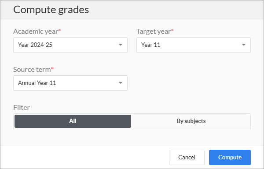This screenshot has width=264, height=169.
Task: Expand the Source term combo box
Action: (70, 83)
